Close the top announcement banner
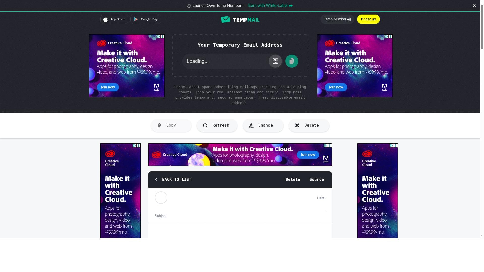 [x=474, y=6]
